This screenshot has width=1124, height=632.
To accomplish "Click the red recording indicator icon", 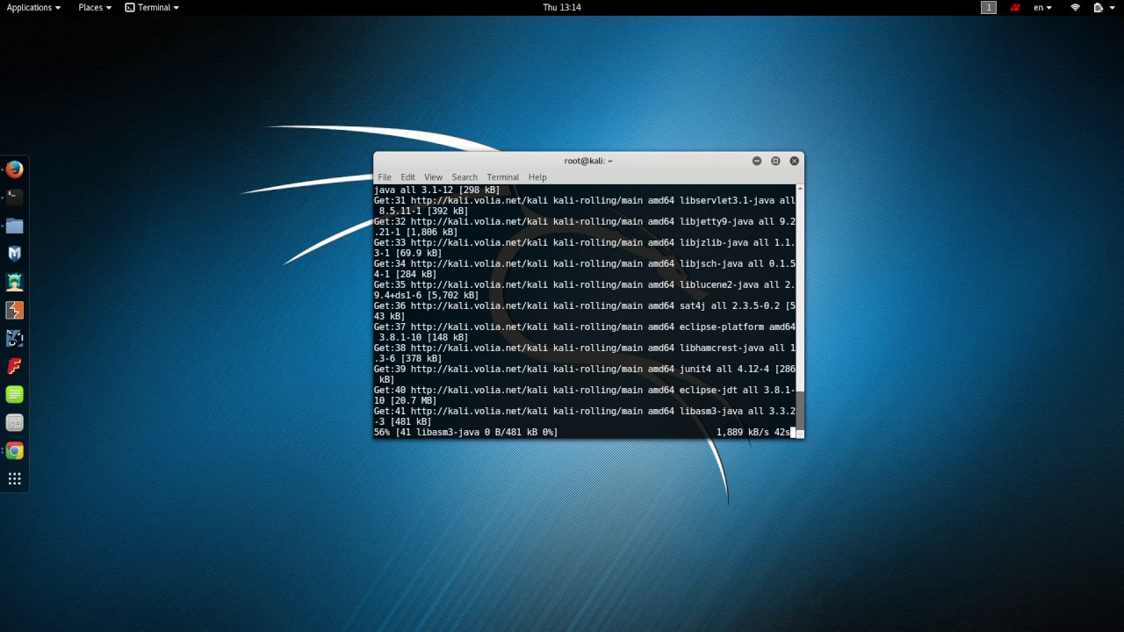I will coord(1015,7).
